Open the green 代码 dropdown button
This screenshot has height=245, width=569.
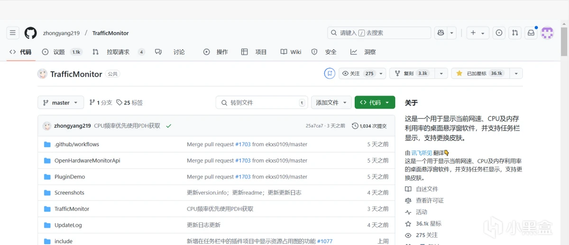pyautogui.click(x=374, y=103)
